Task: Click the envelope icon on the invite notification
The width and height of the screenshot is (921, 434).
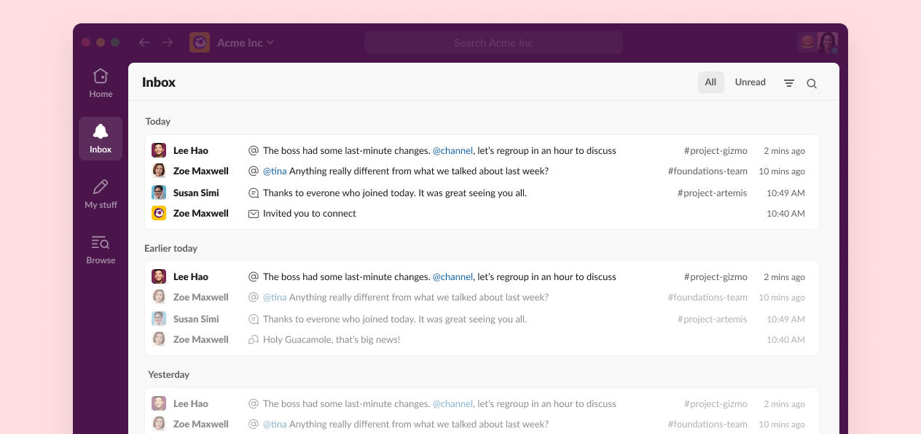Action: pos(253,213)
